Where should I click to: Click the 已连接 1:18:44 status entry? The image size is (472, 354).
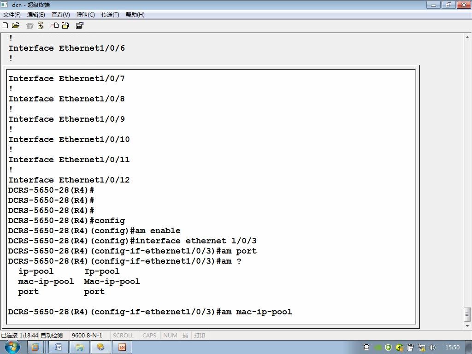click(x=19, y=336)
